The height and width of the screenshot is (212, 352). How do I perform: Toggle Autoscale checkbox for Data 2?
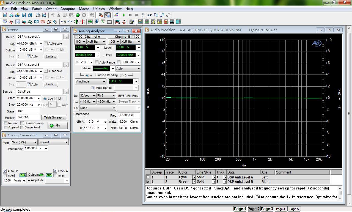(x=46, y=71)
